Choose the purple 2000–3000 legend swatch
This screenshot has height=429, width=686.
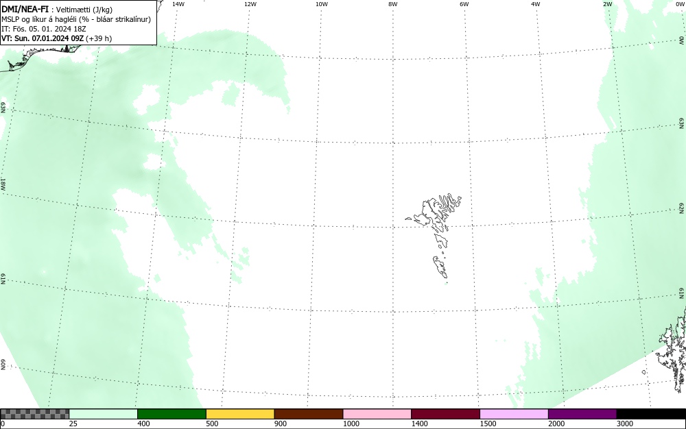tap(582, 414)
